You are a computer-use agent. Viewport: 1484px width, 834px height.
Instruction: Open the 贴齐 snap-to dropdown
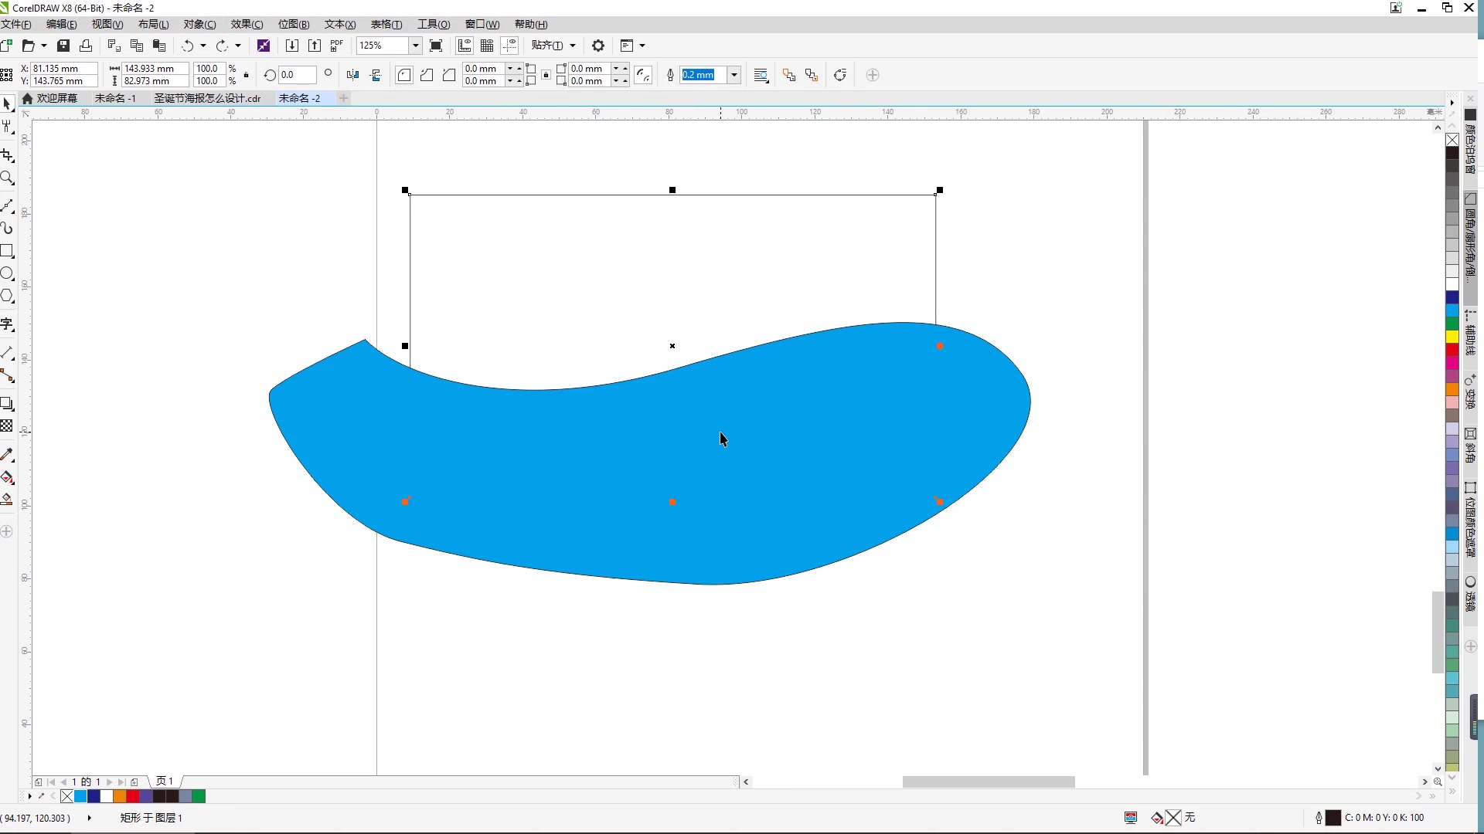553,46
